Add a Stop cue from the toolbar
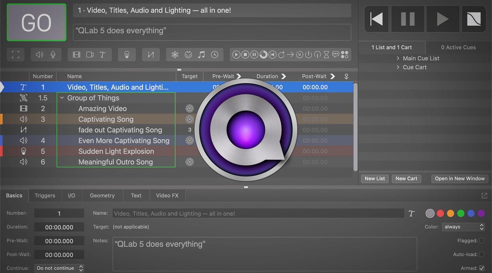The image size is (492, 273). point(245,55)
